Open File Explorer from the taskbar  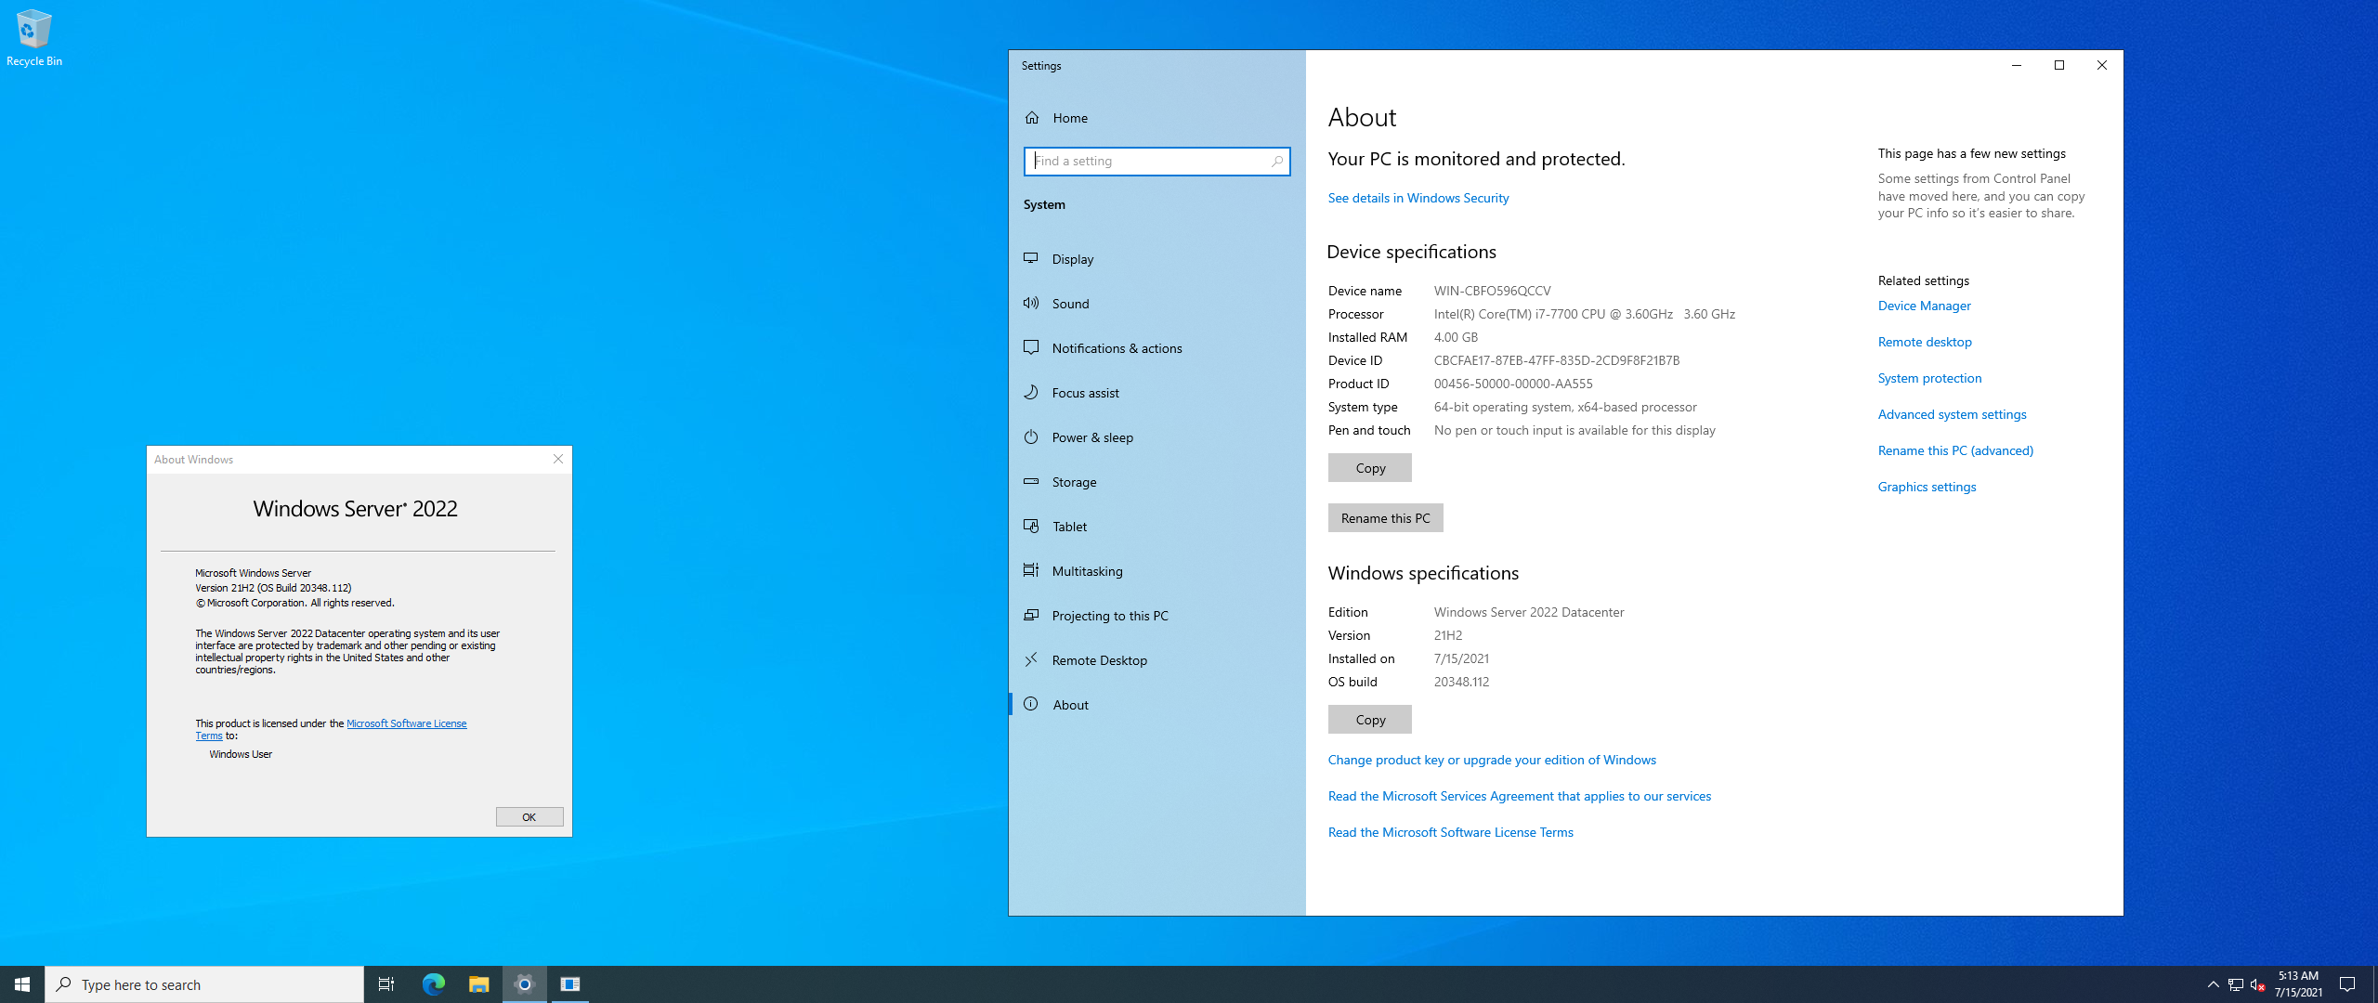click(x=478, y=984)
